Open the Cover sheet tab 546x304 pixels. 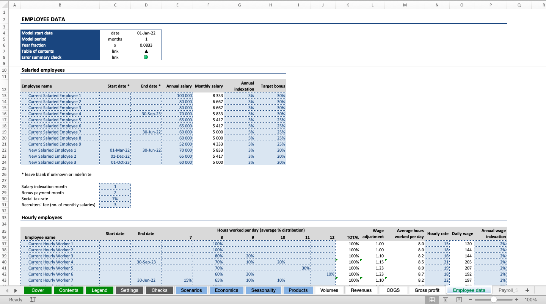coord(38,290)
